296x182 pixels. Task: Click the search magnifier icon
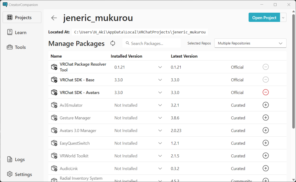pos(127,43)
